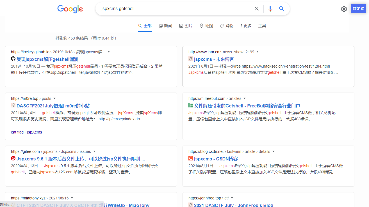Open result 复现jspxcms解压getshell漏洞
This screenshot has width=369, height=207.
pyautogui.click(x=47, y=59)
